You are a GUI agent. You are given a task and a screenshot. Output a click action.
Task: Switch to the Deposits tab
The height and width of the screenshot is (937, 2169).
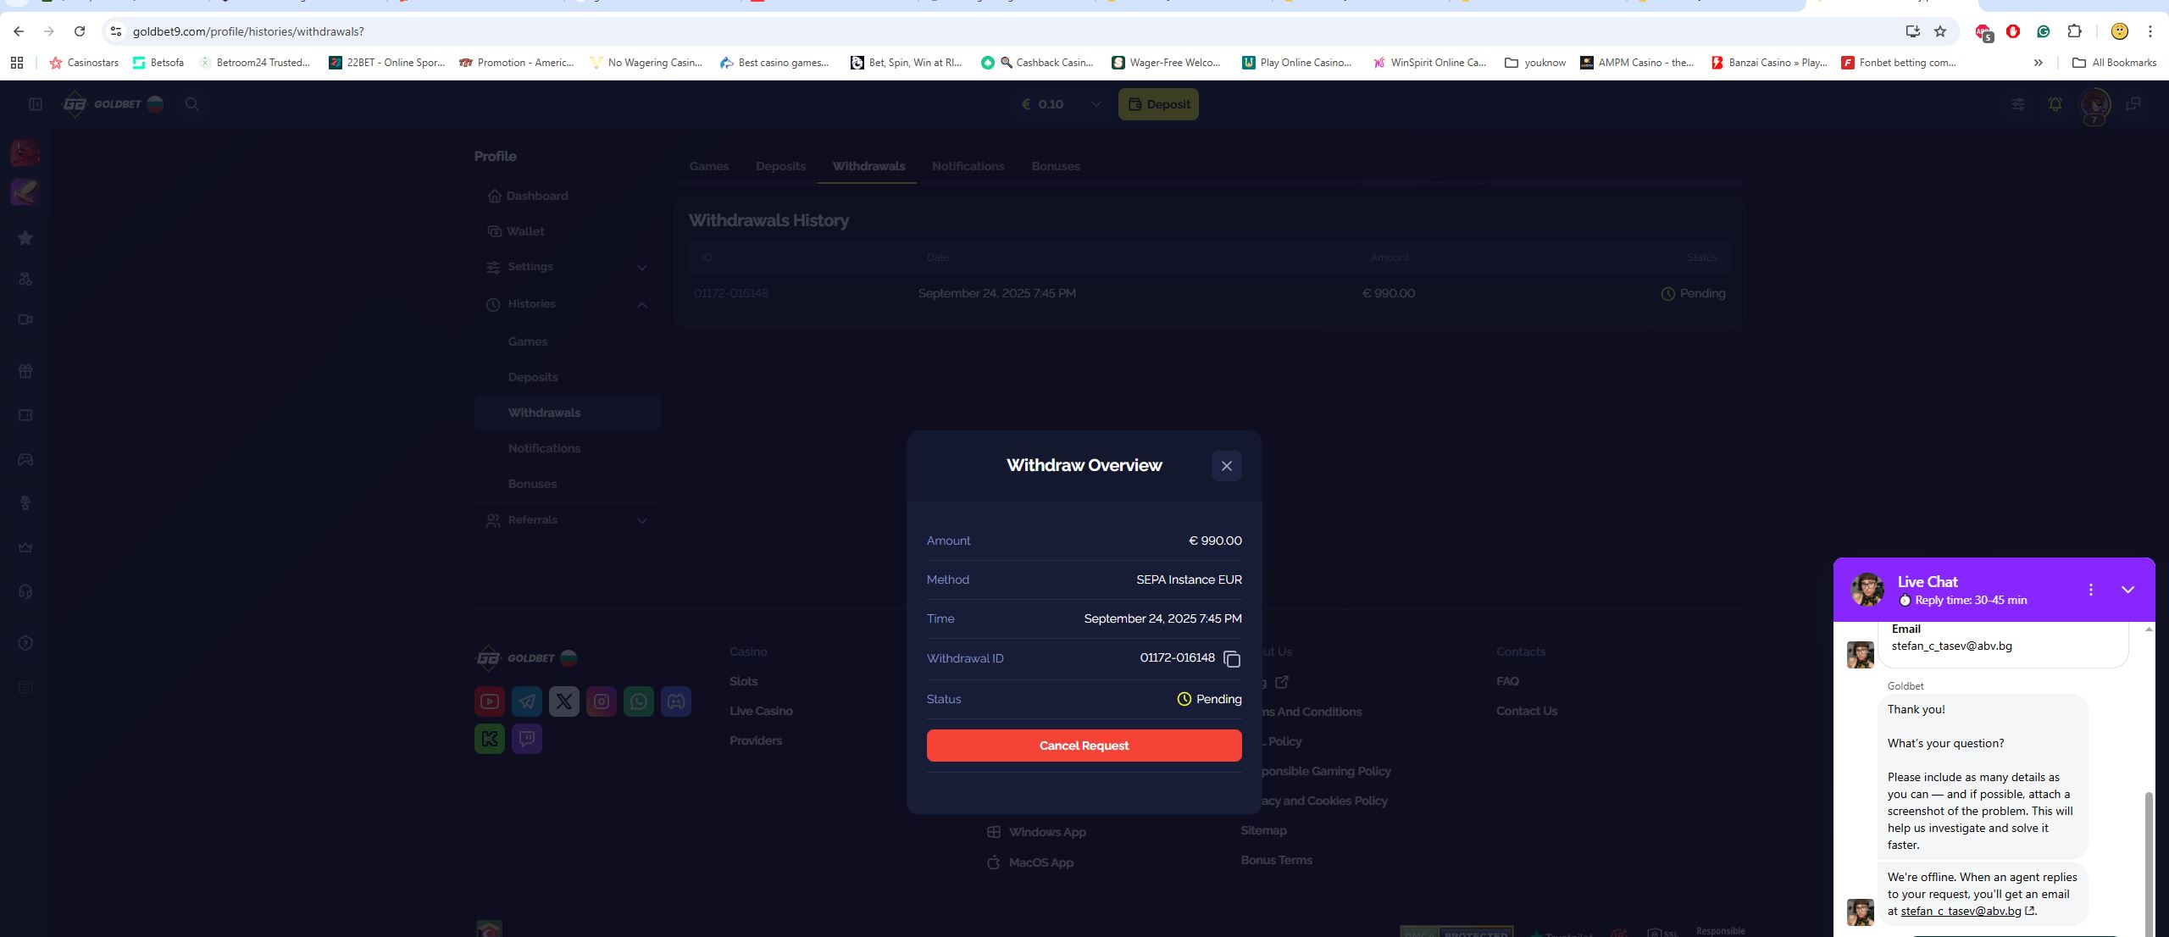tap(780, 166)
